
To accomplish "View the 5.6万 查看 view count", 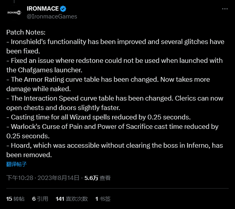I will pyautogui.click(x=97, y=178).
